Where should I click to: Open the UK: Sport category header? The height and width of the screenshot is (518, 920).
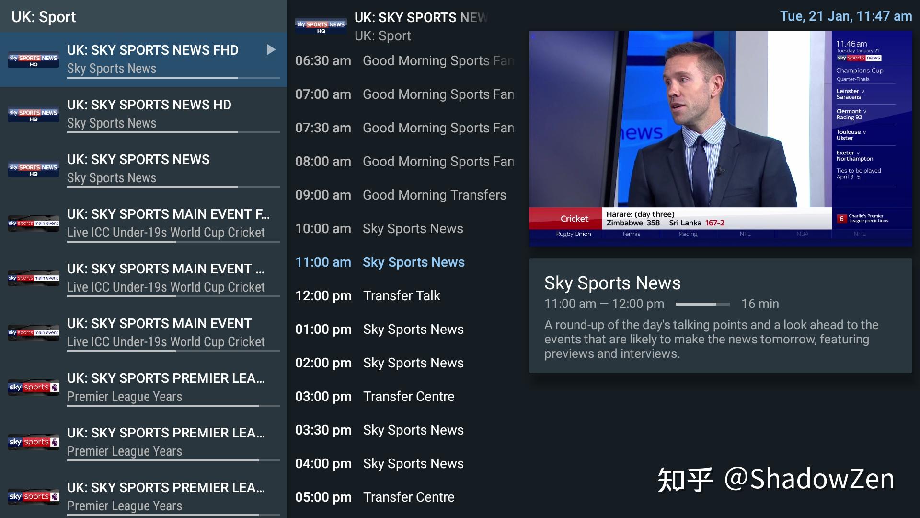pos(44,17)
